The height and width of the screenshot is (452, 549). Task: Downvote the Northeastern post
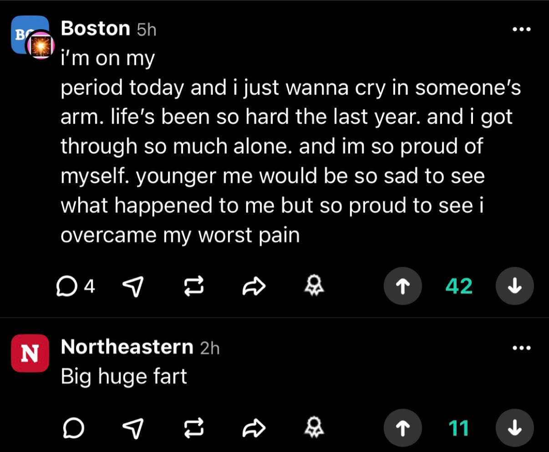514,428
